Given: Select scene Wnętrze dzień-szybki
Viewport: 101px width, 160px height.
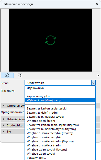Looking at the screenshot, I should tap(60, 154).
